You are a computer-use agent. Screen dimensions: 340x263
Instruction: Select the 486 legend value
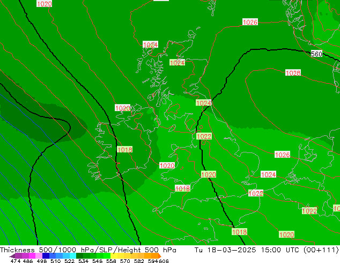[28, 261]
